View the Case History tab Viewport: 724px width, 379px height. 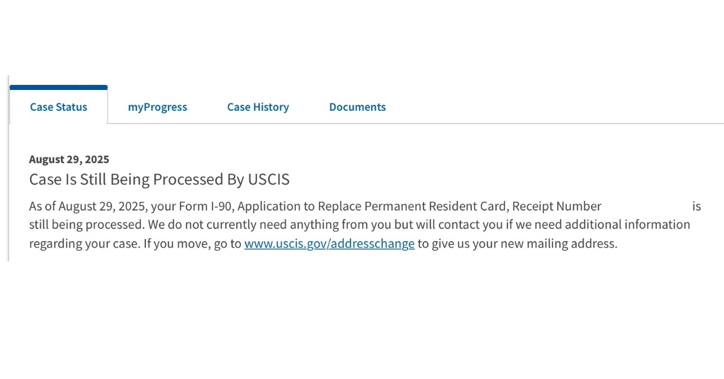pos(258,107)
